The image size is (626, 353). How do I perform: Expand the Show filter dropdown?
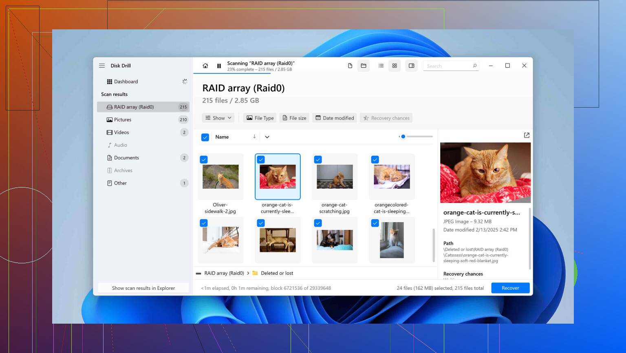[x=218, y=118]
